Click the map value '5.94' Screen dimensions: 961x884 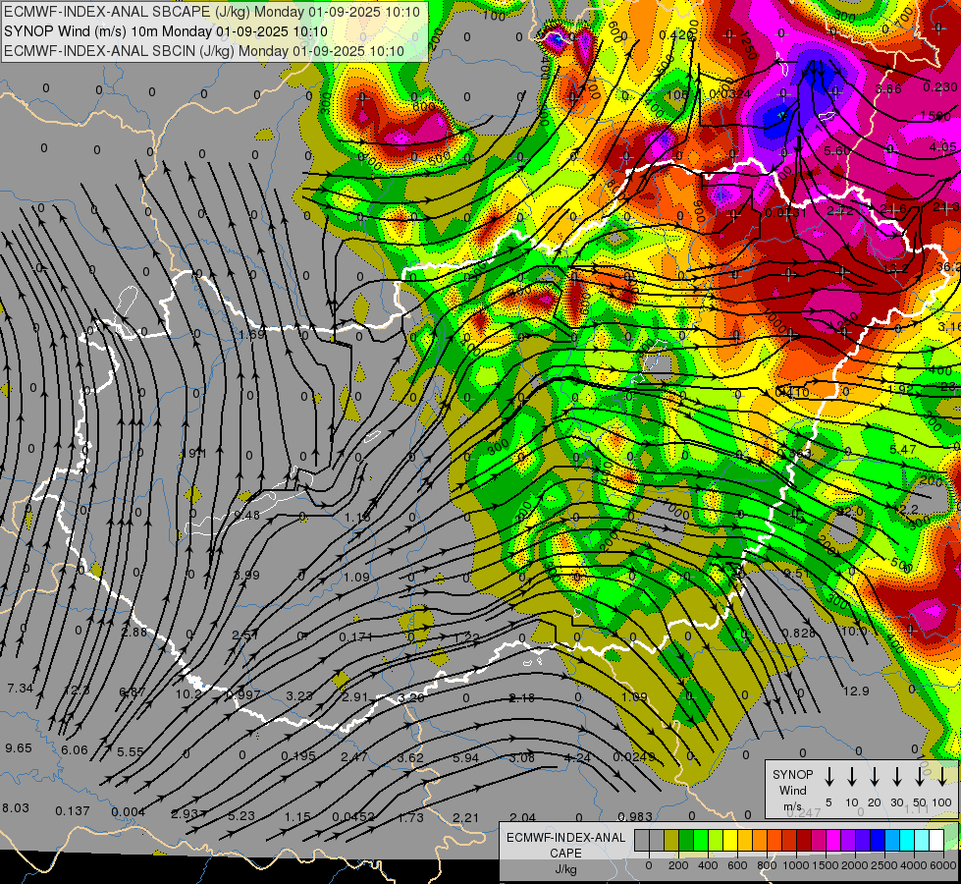tap(465, 757)
